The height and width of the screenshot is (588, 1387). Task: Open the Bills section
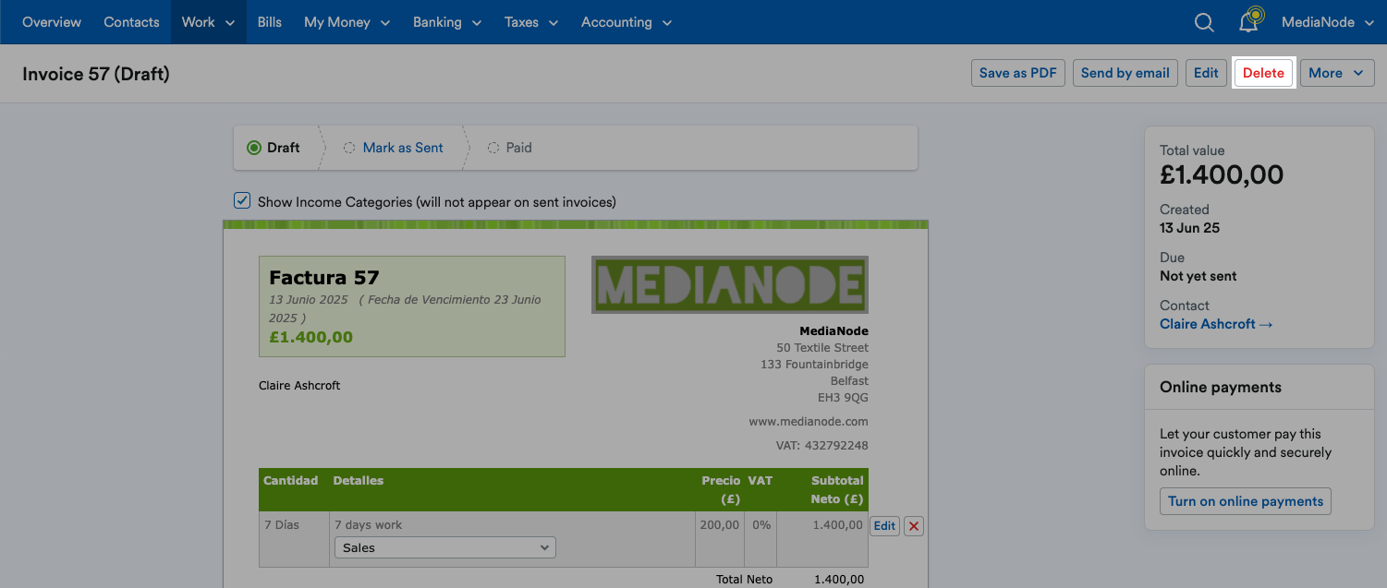click(270, 22)
